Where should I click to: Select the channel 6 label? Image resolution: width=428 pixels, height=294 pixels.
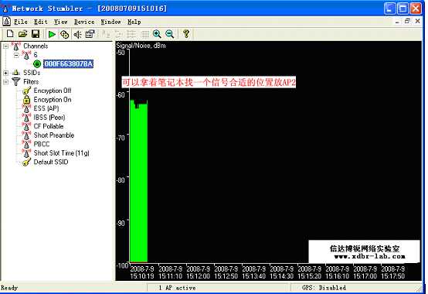36,55
